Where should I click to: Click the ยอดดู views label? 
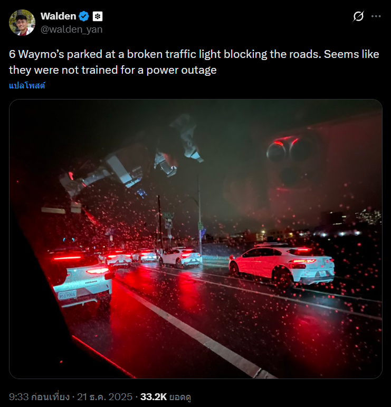click(180, 396)
